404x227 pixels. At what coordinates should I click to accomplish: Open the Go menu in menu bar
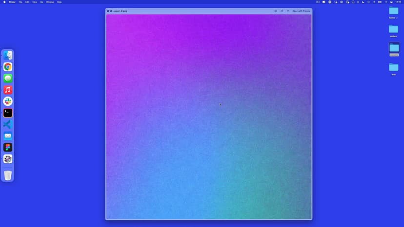41,2
